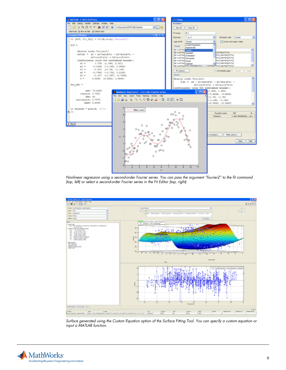
Task: Click Help button in Fitting dialog
Action: point(250,141)
